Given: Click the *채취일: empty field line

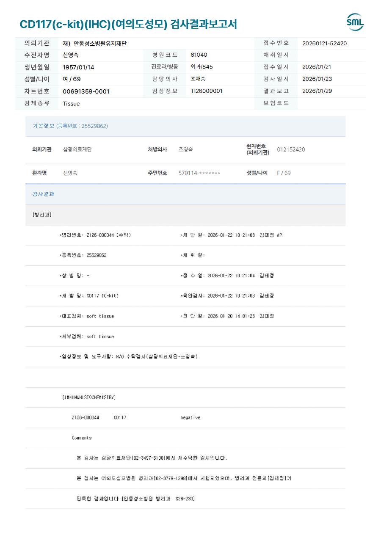Looking at the screenshot, I should (193, 255).
